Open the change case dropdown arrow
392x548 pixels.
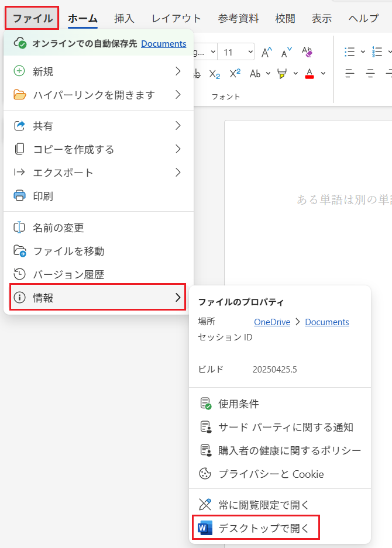[x=268, y=74]
